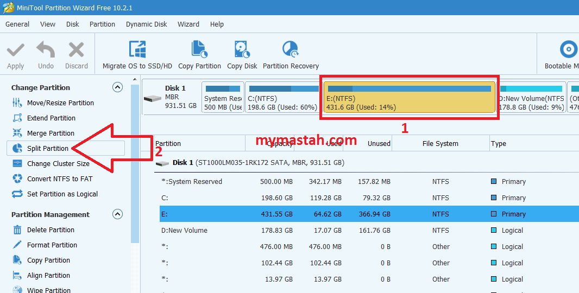Select the E:(NTFS) block in the disk map
Screen dimensions: 579x293
[409, 97]
